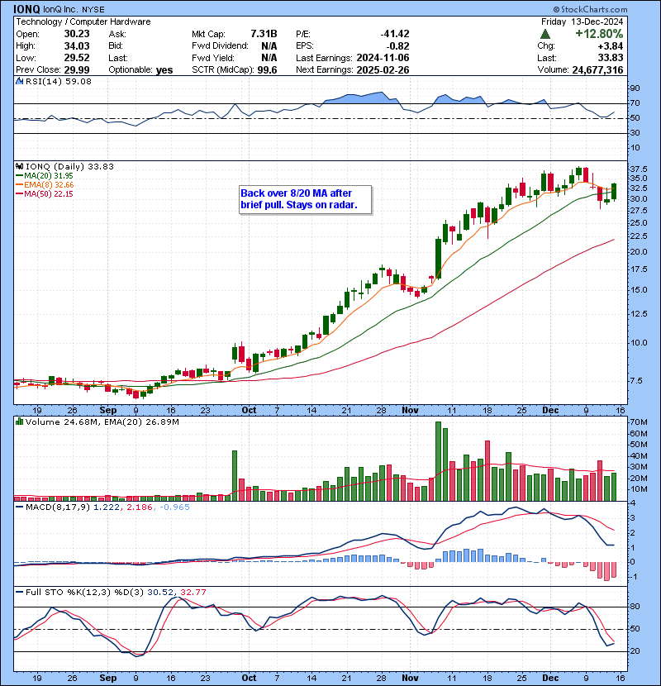Click the Low value 29.52
This screenshot has width=661, height=686.
pos(77,58)
